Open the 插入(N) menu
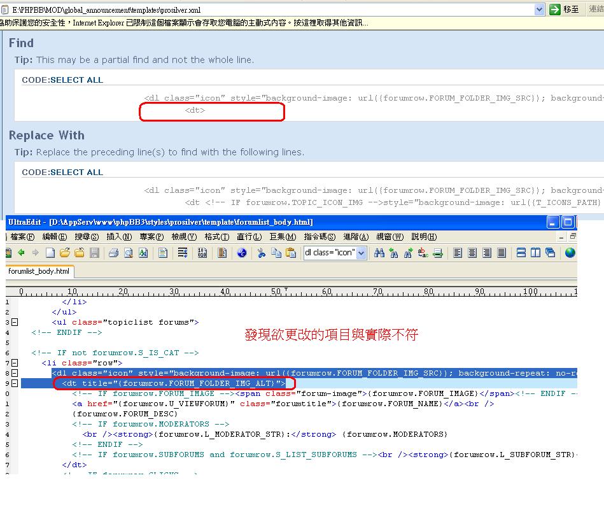604x508 pixels. [x=119, y=236]
